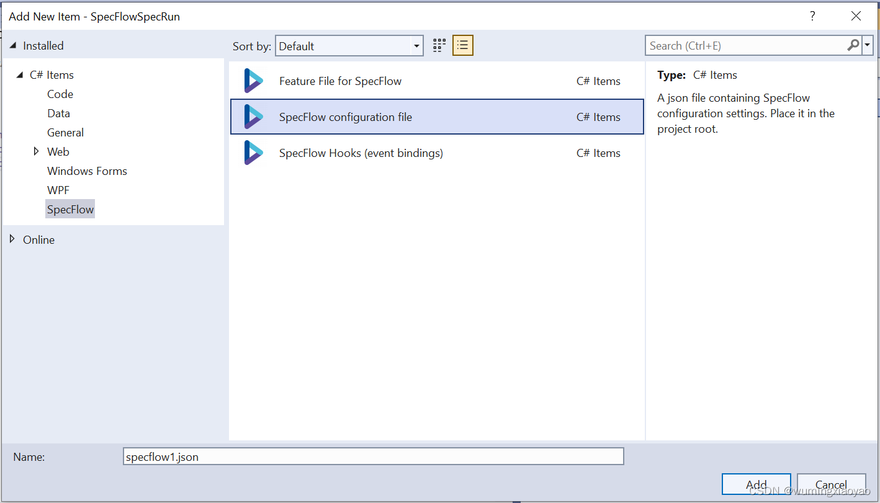This screenshot has height=503, width=880.
Task: Click the SpecFlow Hooks template icon
Action: tap(253, 153)
